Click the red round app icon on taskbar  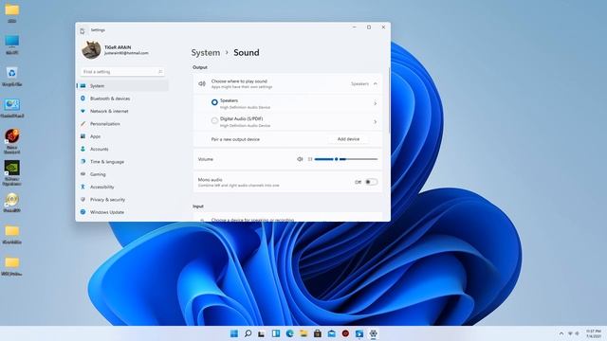[345, 333]
